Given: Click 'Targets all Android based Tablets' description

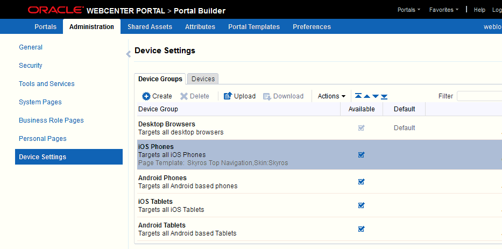Looking at the screenshot, I should coord(187,233).
